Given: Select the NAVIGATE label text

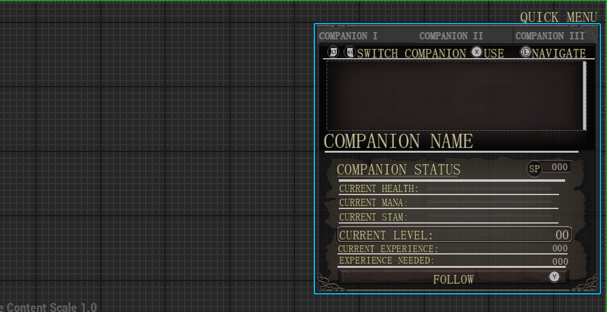Looking at the screenshot, I should click(x=558, y=53).
